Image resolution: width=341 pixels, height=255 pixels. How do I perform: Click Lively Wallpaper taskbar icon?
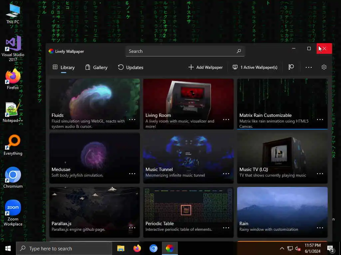[x=170, y=248]
